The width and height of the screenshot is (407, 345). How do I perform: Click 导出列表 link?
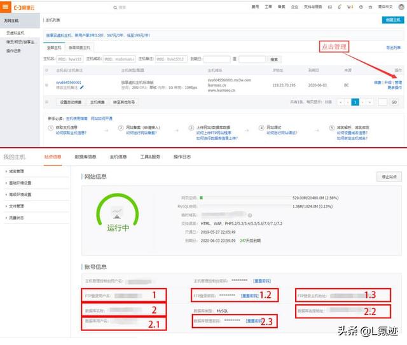tap(393, 48)
